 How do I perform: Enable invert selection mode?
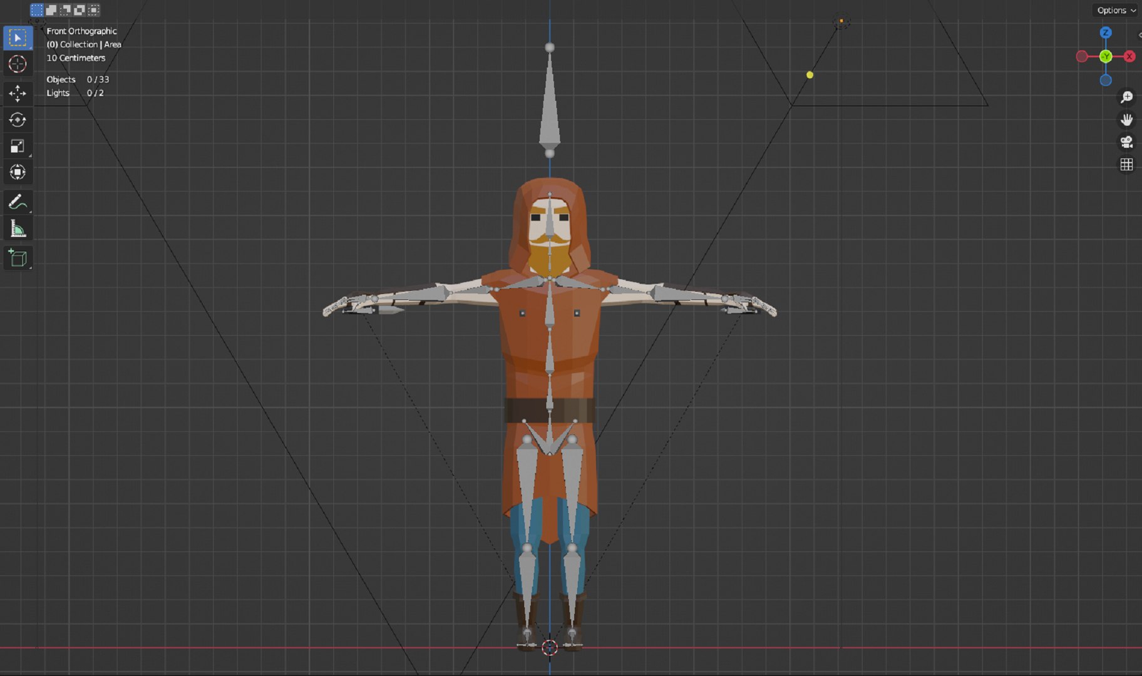tap(80, 10)
